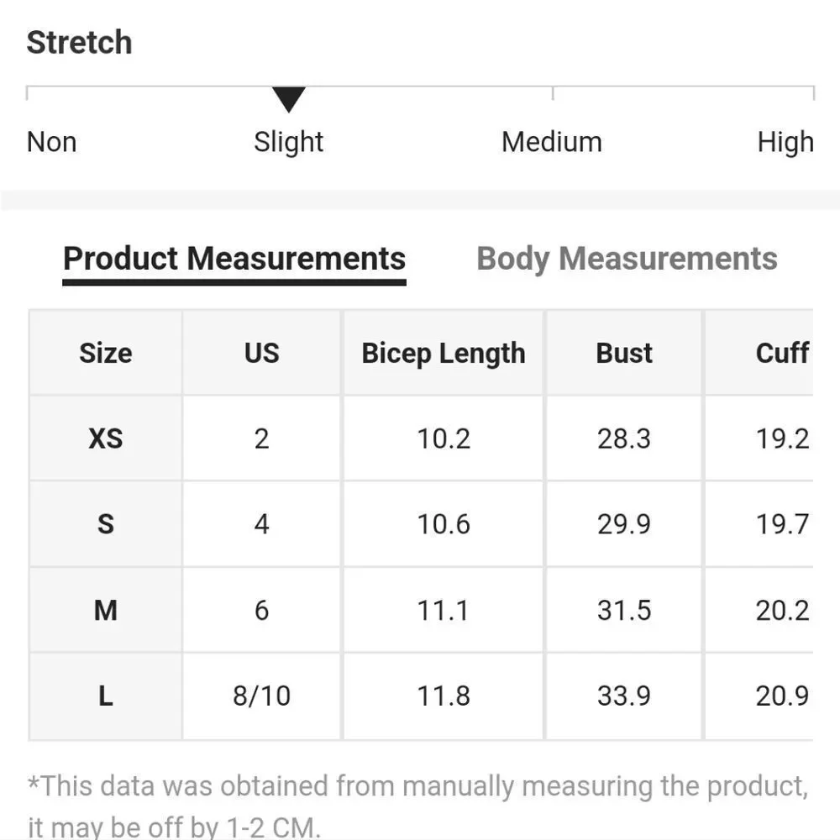Select the S size row
Viewport: 840px width, 840px height.
106,524
